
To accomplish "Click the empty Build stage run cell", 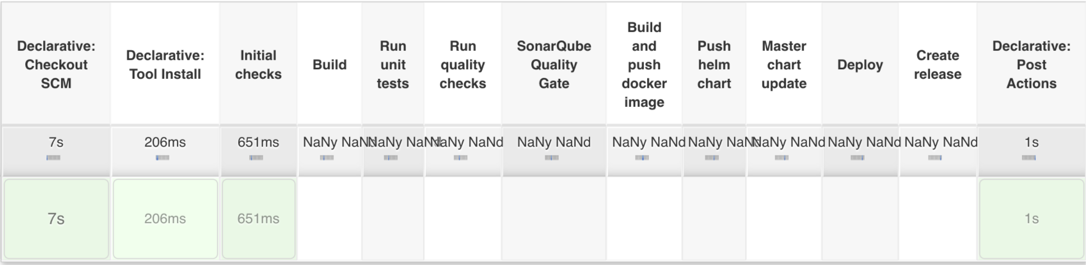I will pos(329,219).
